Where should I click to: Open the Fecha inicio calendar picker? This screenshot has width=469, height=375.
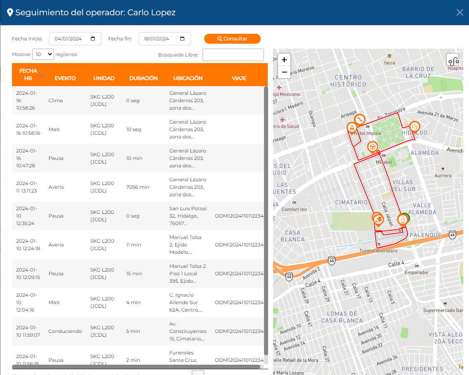[x=93, y=39]
